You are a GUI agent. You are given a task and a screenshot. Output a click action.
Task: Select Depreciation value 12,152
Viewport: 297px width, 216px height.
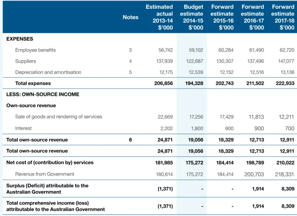[x=227, y=72]
